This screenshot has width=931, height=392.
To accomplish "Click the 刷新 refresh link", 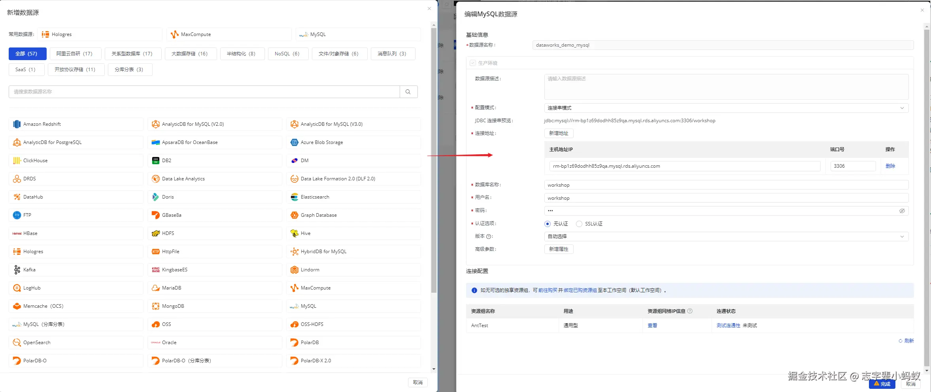I will click(906, 341).
